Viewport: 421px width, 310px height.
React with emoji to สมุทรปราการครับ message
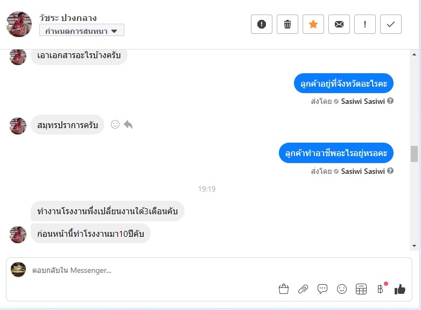point(115,124)
